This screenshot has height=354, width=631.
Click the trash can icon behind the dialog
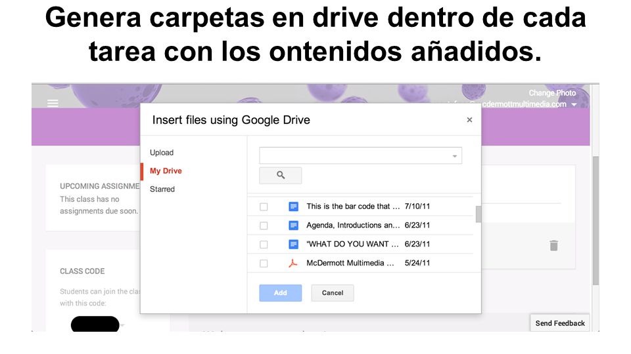coord(553,245)
